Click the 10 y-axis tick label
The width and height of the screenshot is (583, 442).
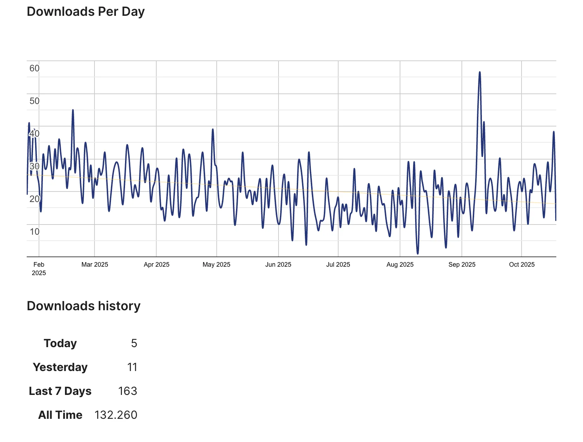[x=34, y=232]
